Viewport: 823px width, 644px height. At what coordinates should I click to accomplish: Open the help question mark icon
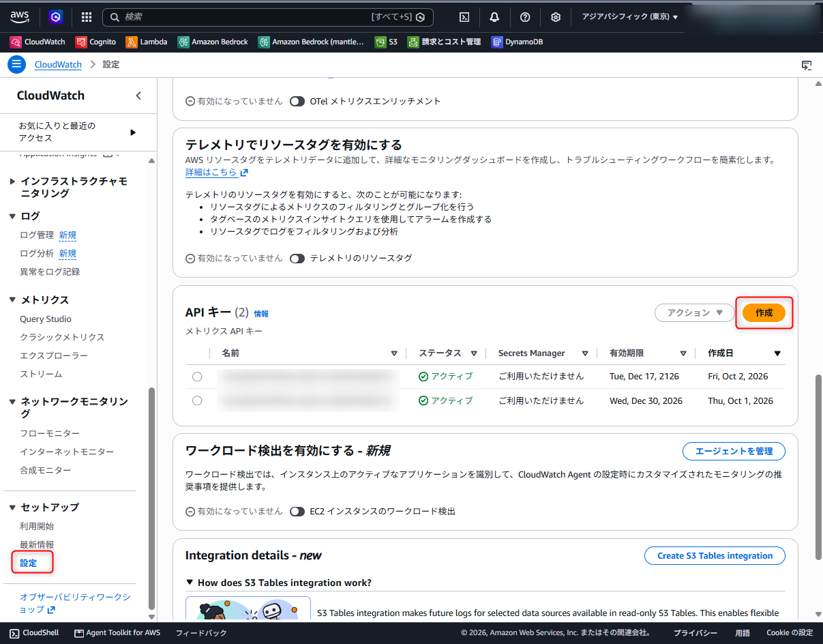coord(525,17)
